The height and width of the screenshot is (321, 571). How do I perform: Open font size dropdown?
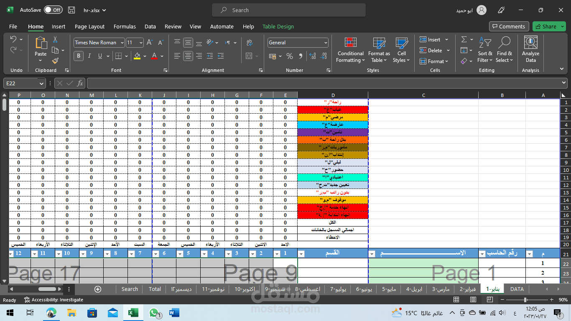140,43
